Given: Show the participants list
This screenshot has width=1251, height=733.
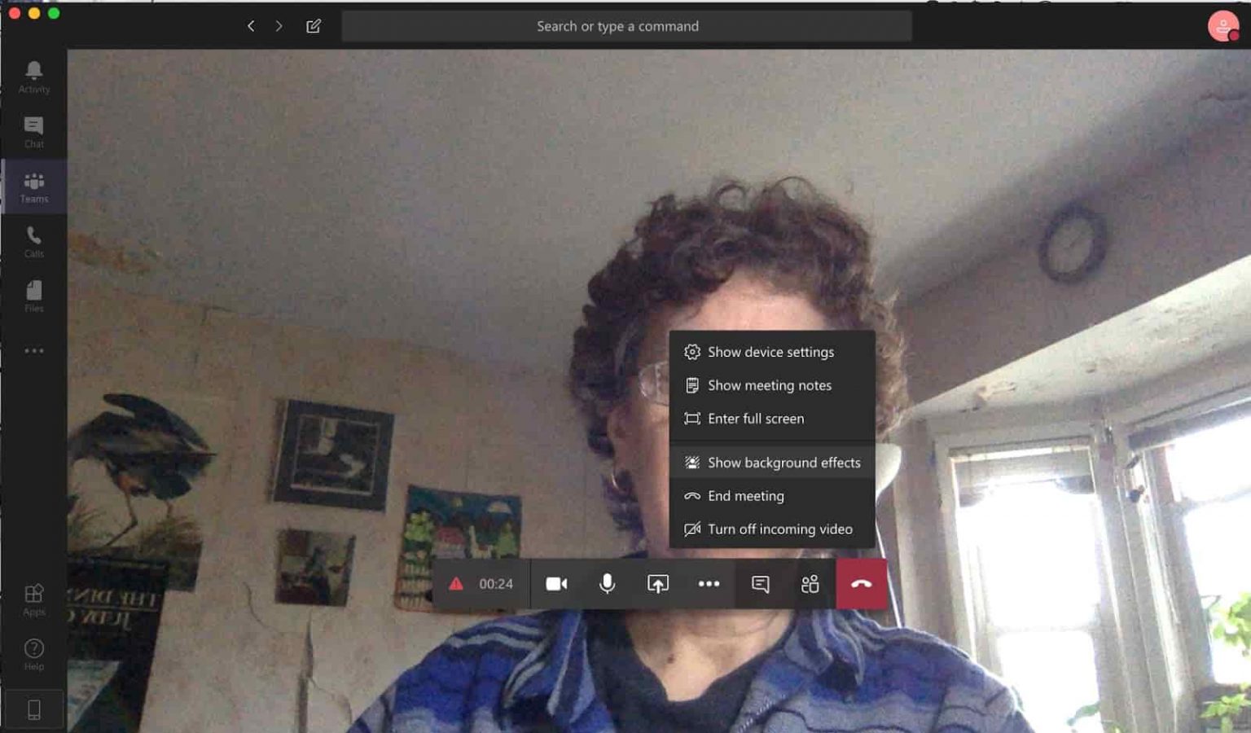Looking at the screenshot, I should pyautogui.click(x=810, y=583).
